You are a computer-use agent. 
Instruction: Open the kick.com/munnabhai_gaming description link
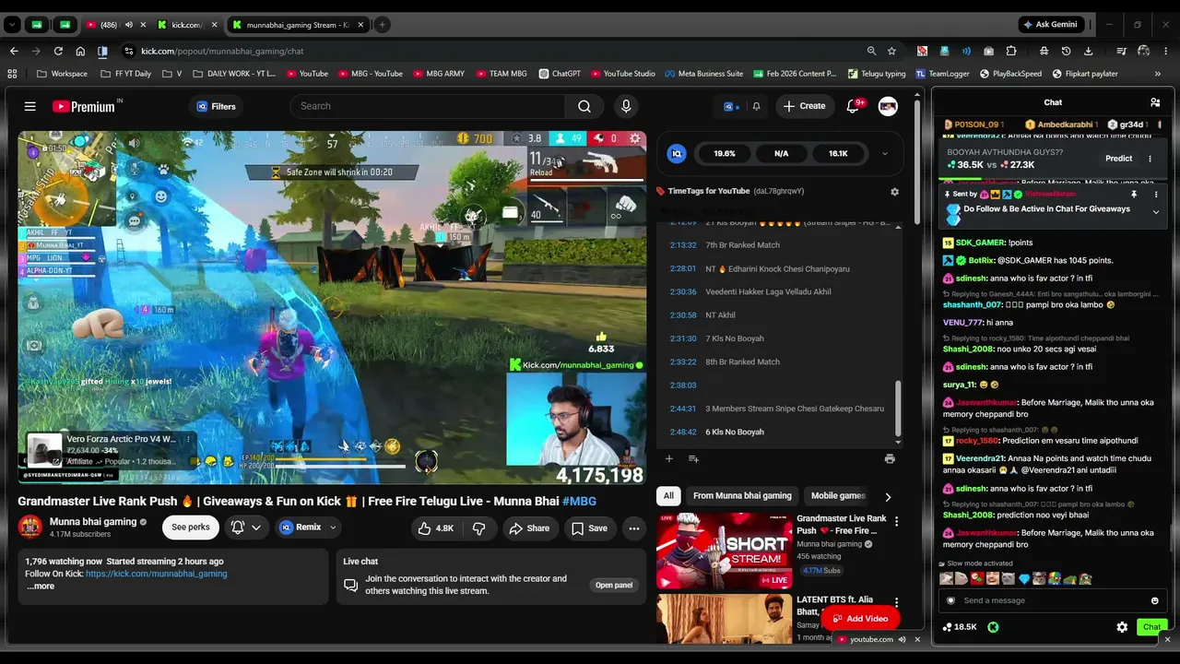tap(156, 574)
